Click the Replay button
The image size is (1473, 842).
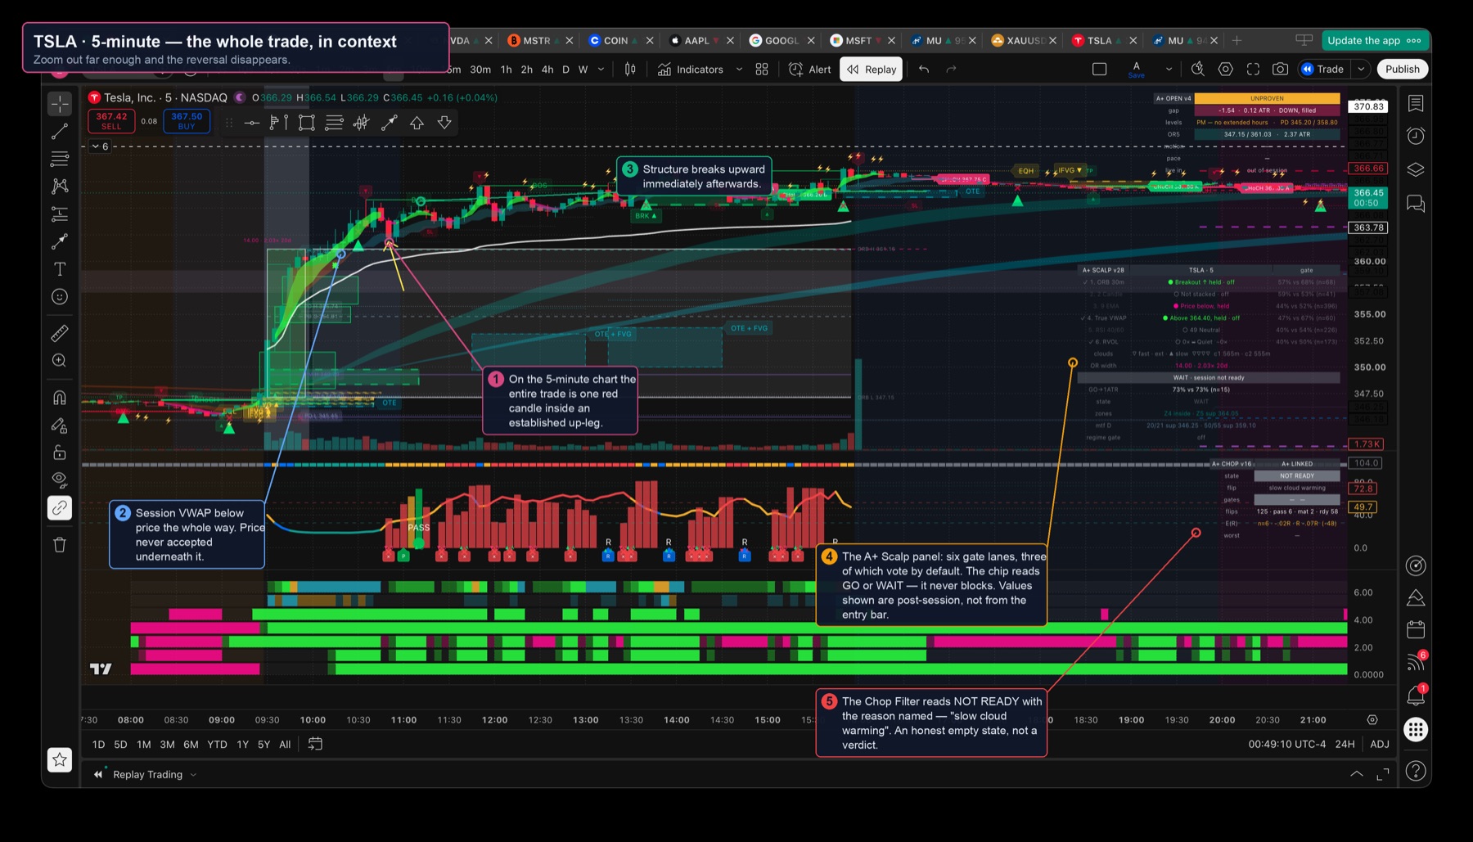click(872, 70)
